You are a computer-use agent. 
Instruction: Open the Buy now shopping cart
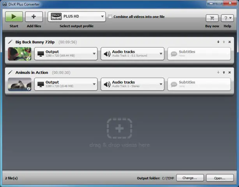212,18
